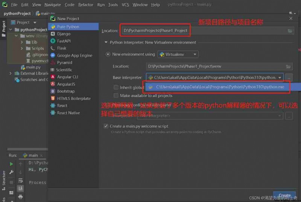
Task: Select the Python310 python.exe dropdown entry
Action: (223, 87)
